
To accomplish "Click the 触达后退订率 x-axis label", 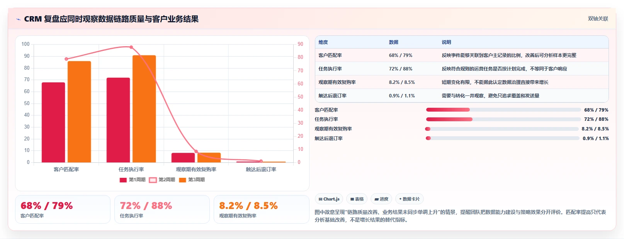I will point(261,169).
